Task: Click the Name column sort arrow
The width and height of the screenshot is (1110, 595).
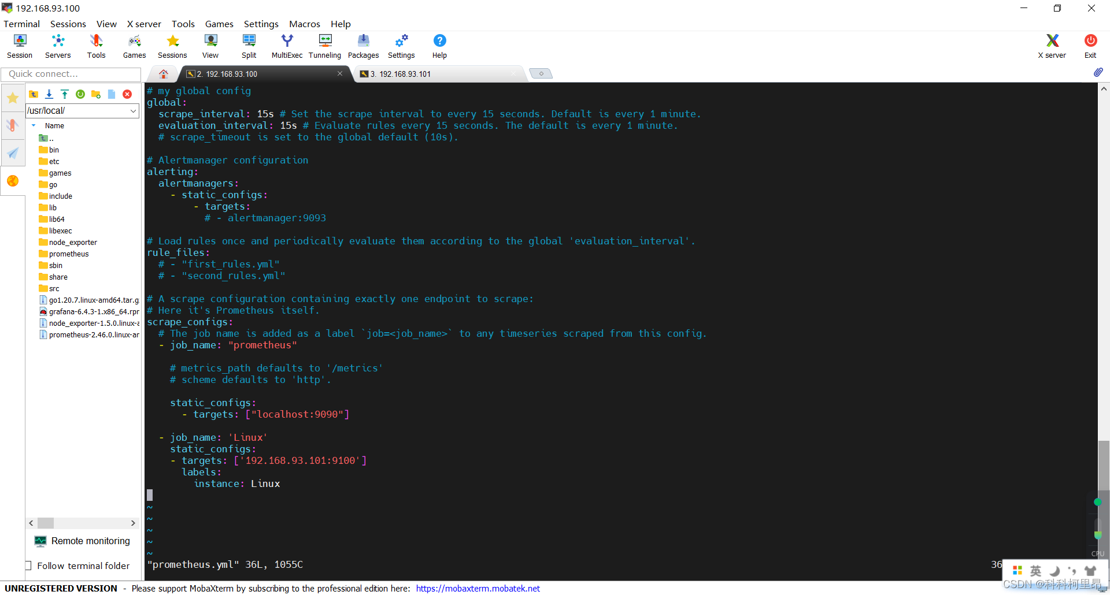Action: [34, 125]
